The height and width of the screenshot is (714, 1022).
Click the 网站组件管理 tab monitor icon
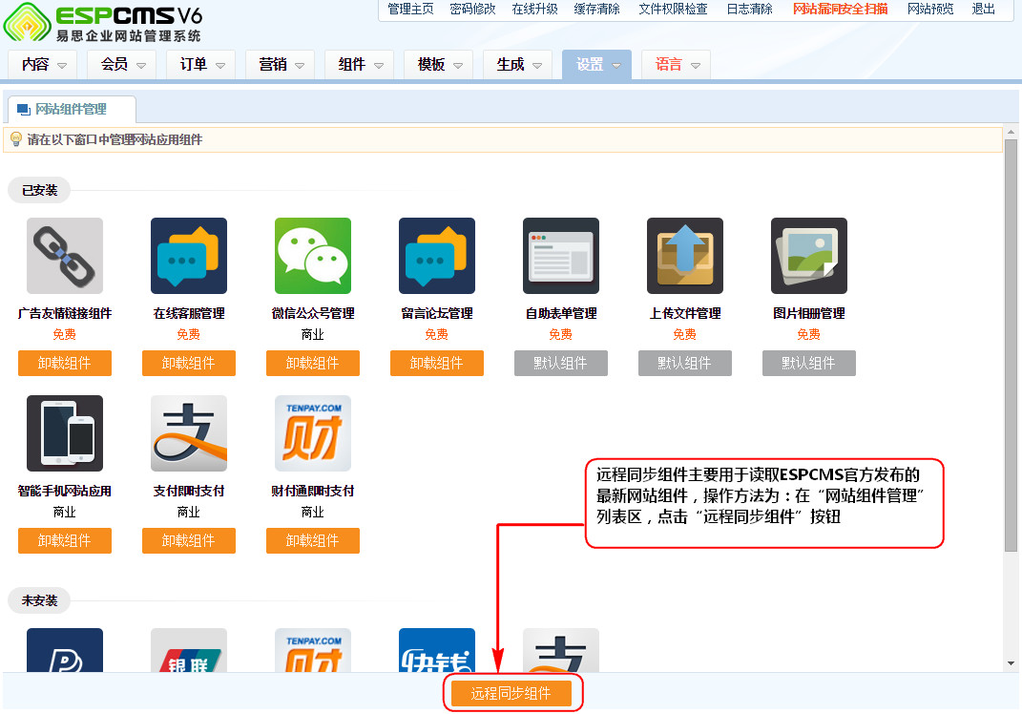24,110
